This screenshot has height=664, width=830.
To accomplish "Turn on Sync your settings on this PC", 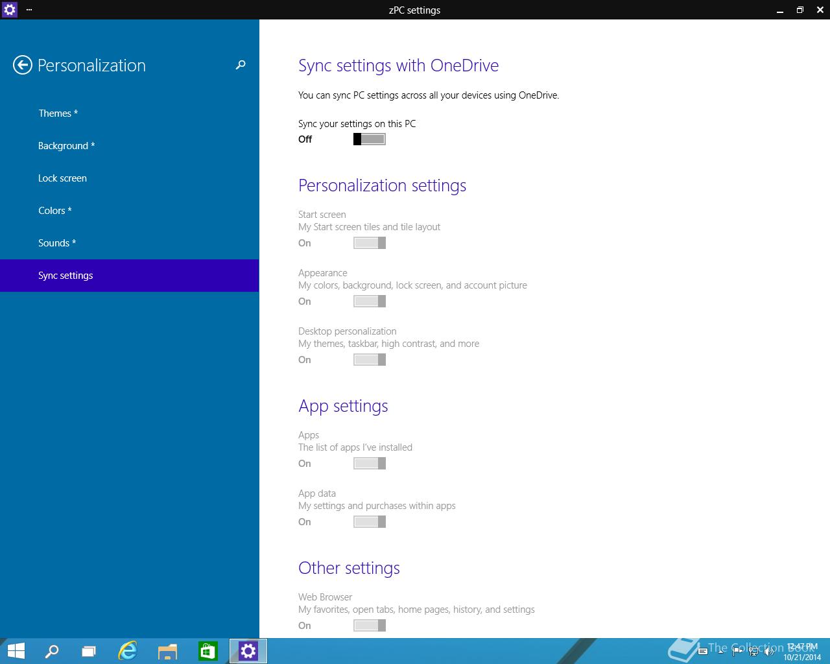I will (370, 139).
